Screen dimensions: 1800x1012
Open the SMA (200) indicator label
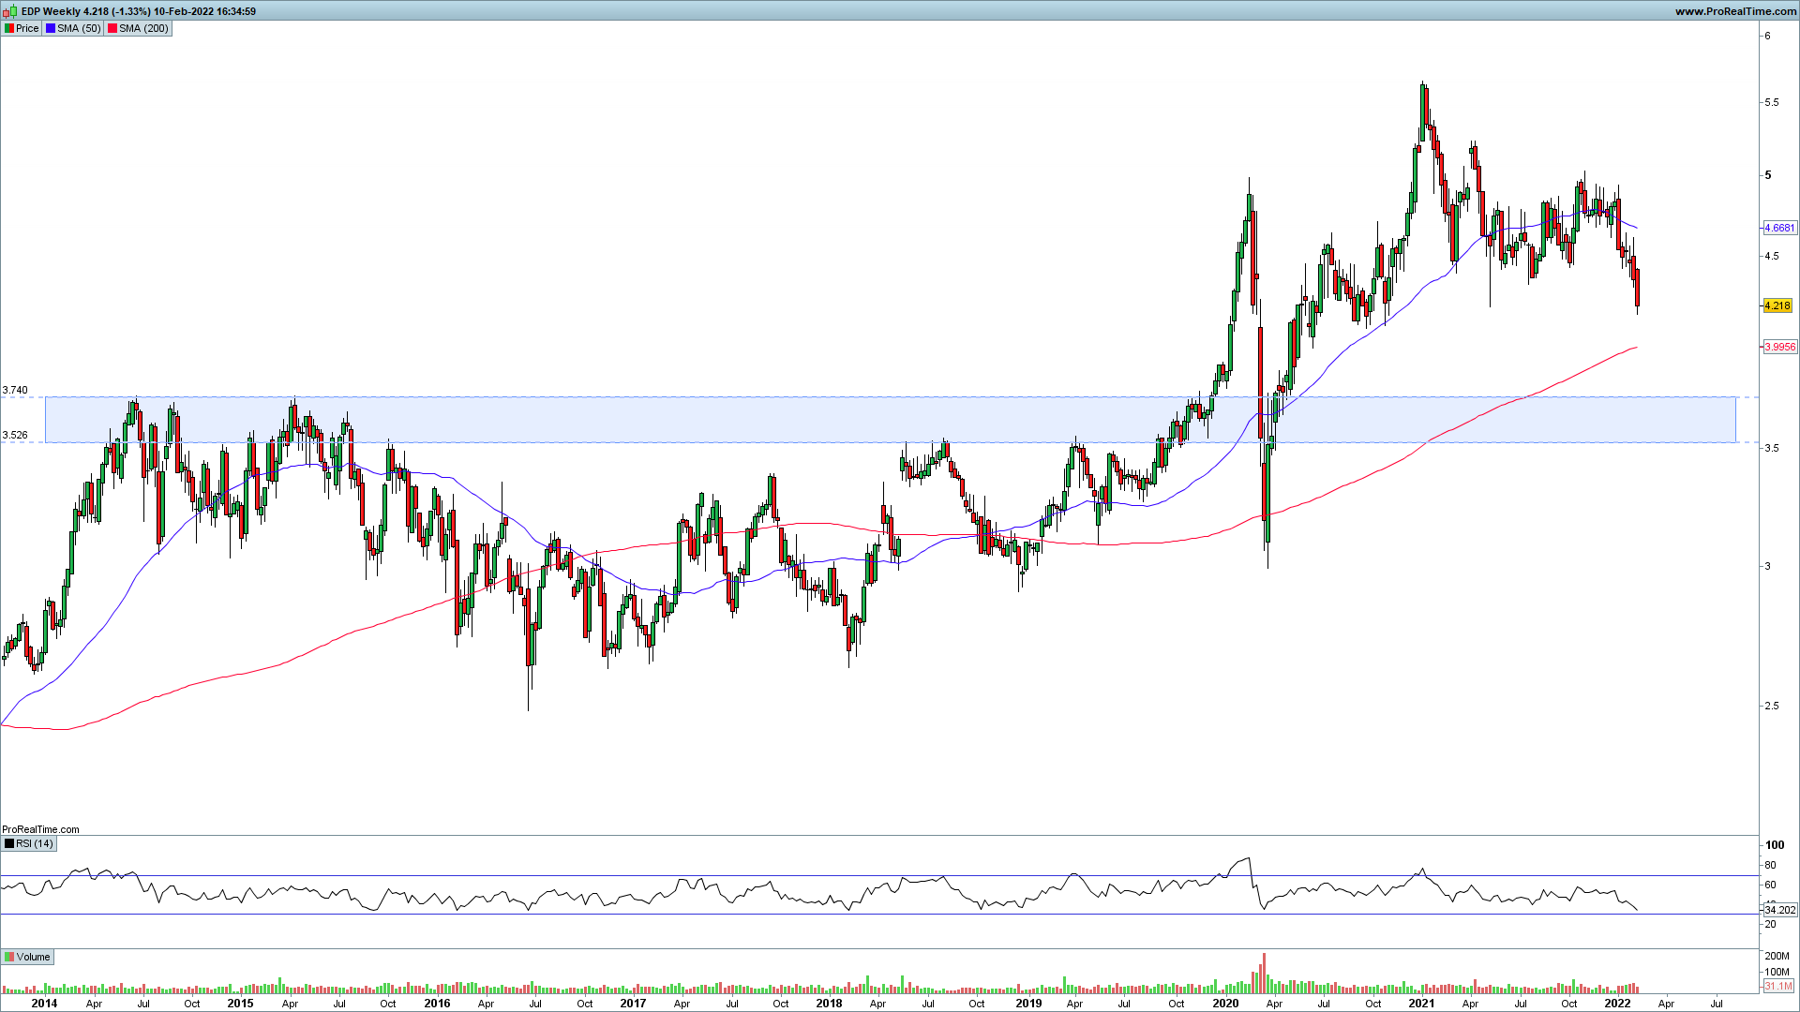tap(143, 28)
